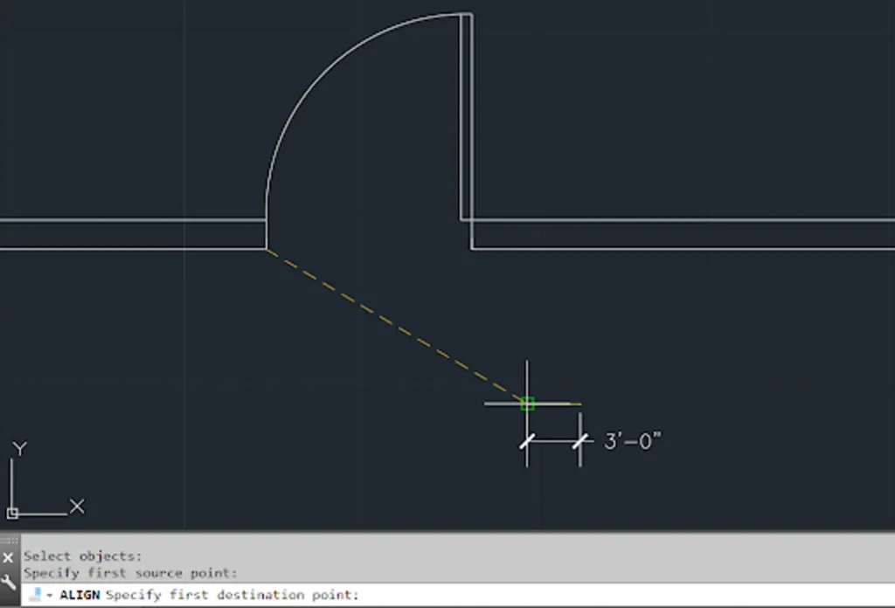This screenshot has width=895, height=608.
Task: Select the open door leaf rectangle
Action: coord(467,114)
